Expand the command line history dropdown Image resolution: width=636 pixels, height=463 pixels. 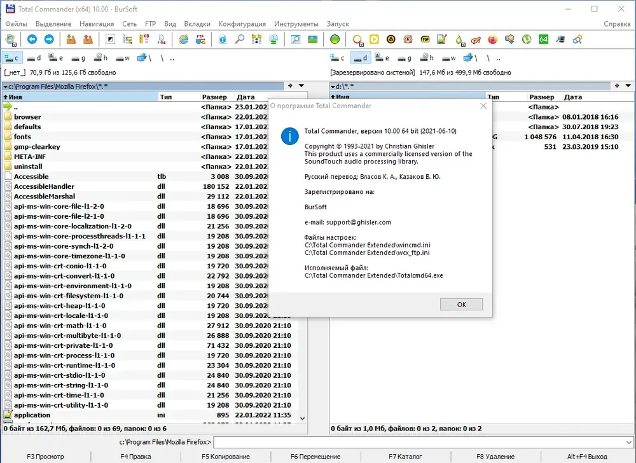(629, 442)
